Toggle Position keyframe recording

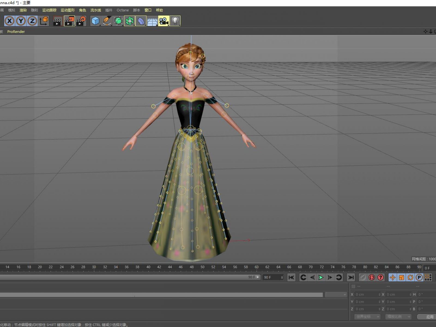pyautogui.click(x=393, y=277)
